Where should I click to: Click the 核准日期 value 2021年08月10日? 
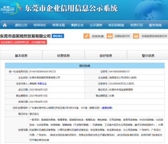[x=38, y=102]
